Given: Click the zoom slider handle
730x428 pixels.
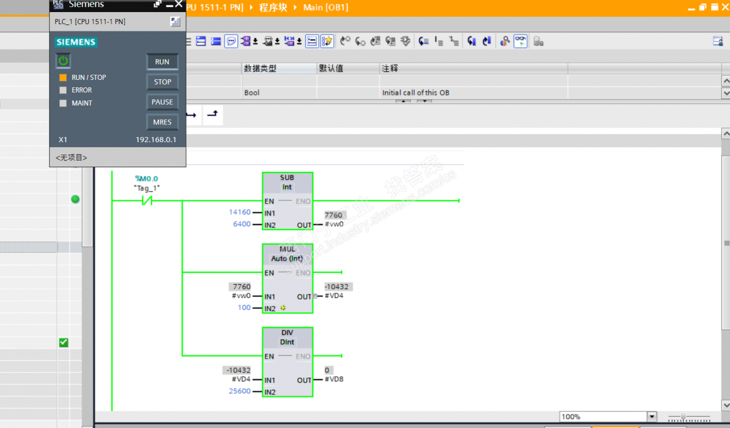Looking at the screenshot, I should (683, 417).
